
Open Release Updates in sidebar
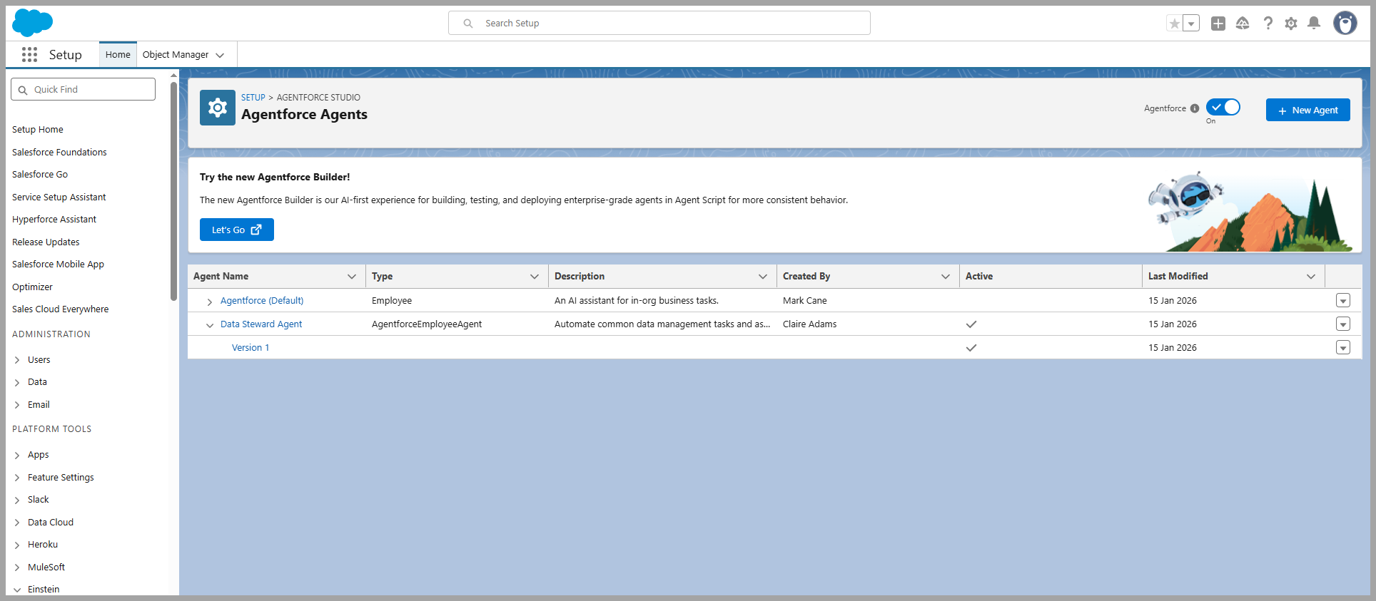click(x=46, y=242)
